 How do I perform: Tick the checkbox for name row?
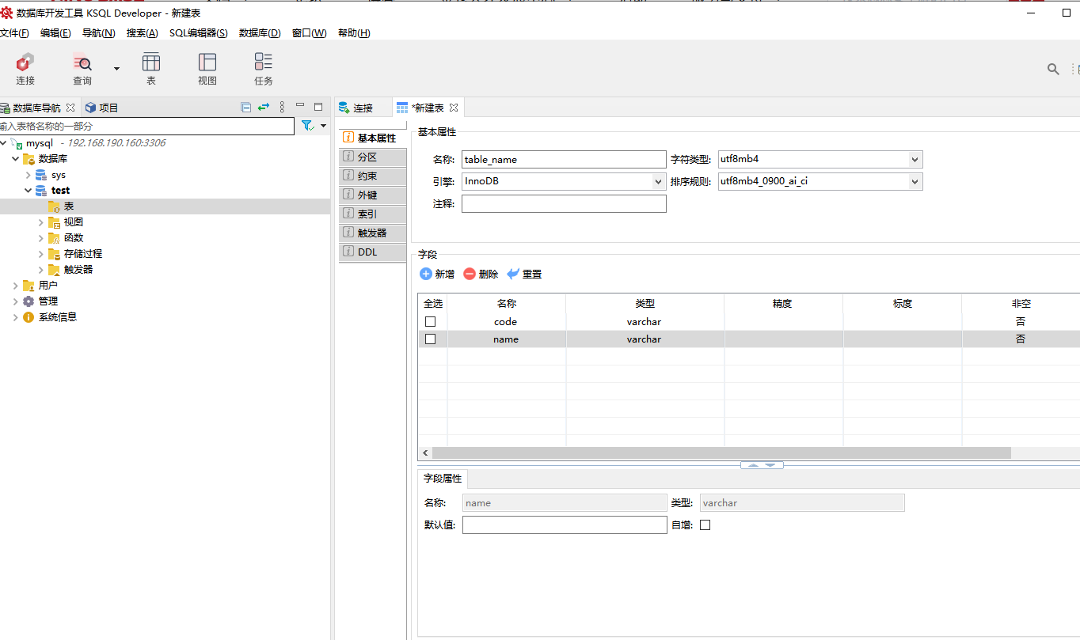coord(431,339)
